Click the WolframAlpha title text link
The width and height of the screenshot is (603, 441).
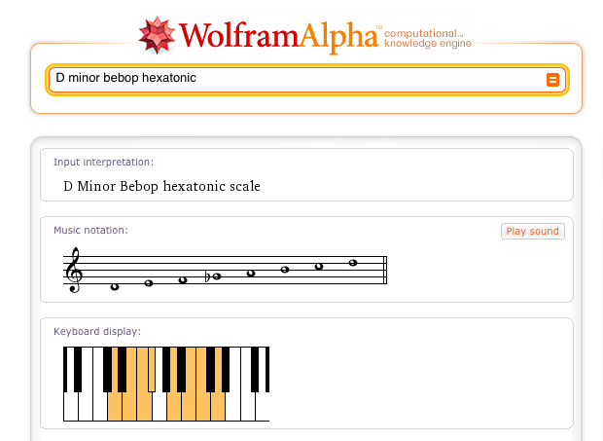click(x=278, y=36)
